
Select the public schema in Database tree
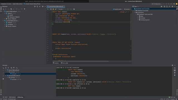(x=11, y=15)
